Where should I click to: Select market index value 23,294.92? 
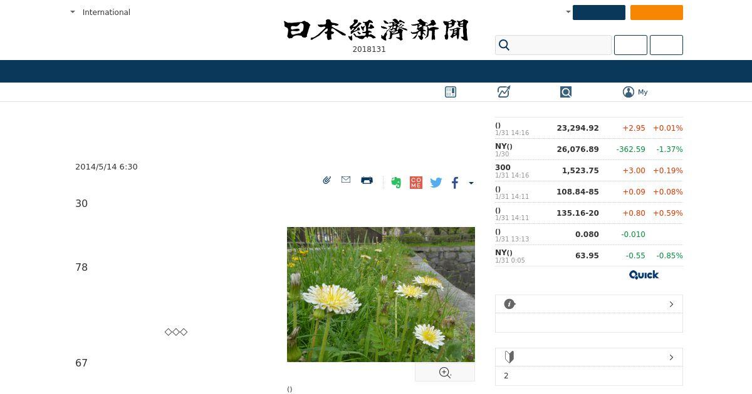pos(578,128)
